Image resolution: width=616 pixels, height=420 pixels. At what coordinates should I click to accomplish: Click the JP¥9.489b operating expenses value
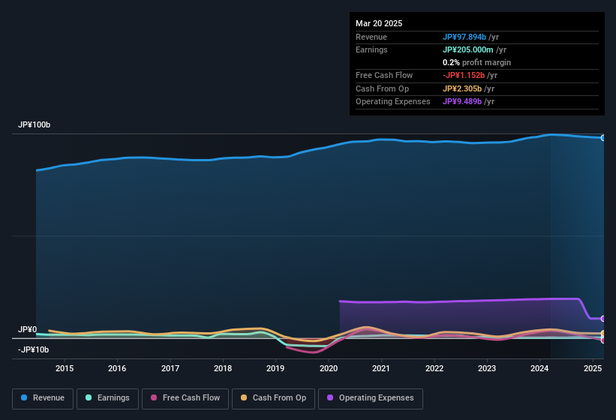(x=462, y=101)
